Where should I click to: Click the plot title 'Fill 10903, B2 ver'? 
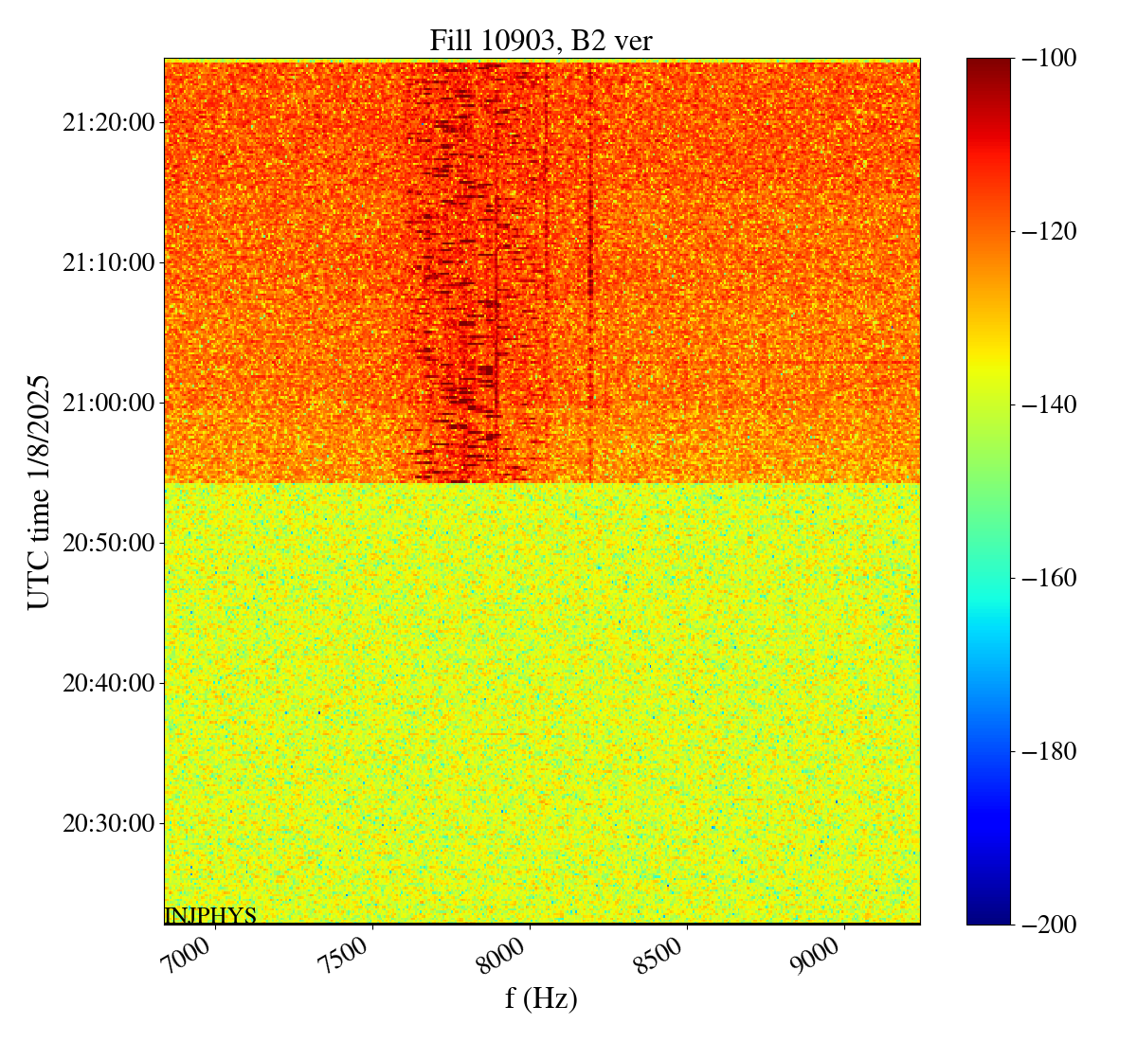pyautogui.click(x=541, y=40)
